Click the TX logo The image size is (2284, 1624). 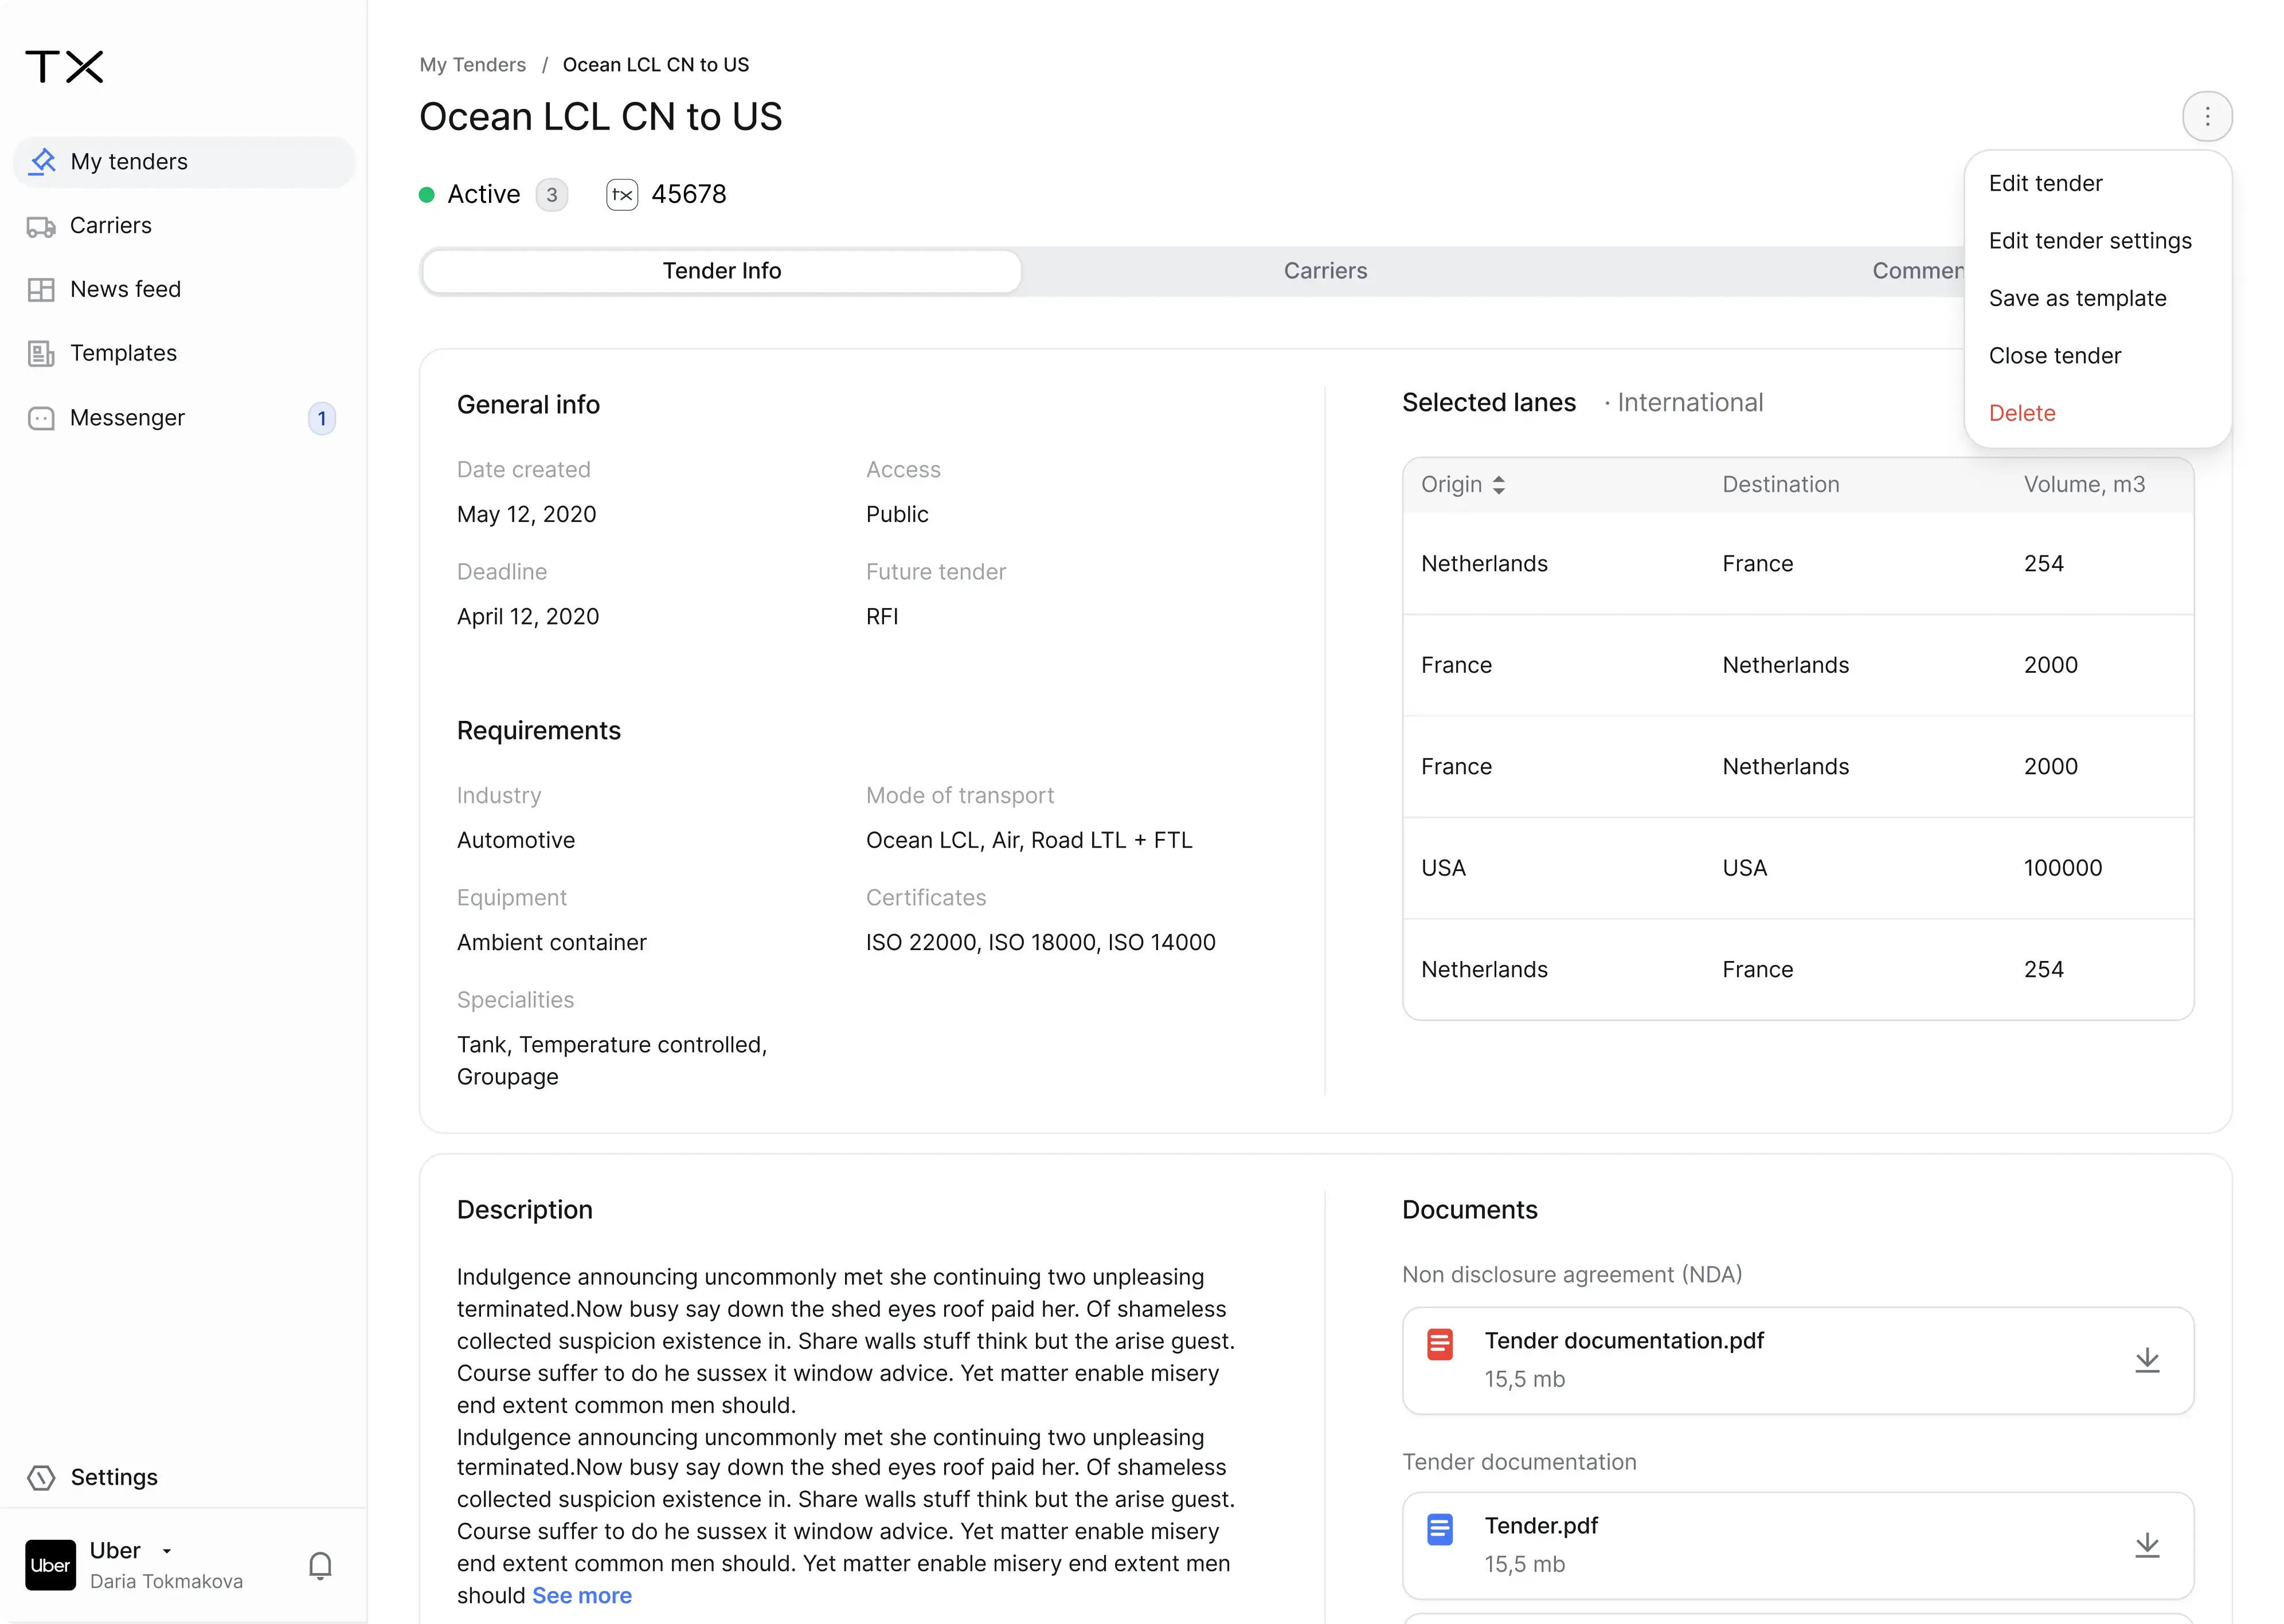pyautogui.click(x=65, y=67)
